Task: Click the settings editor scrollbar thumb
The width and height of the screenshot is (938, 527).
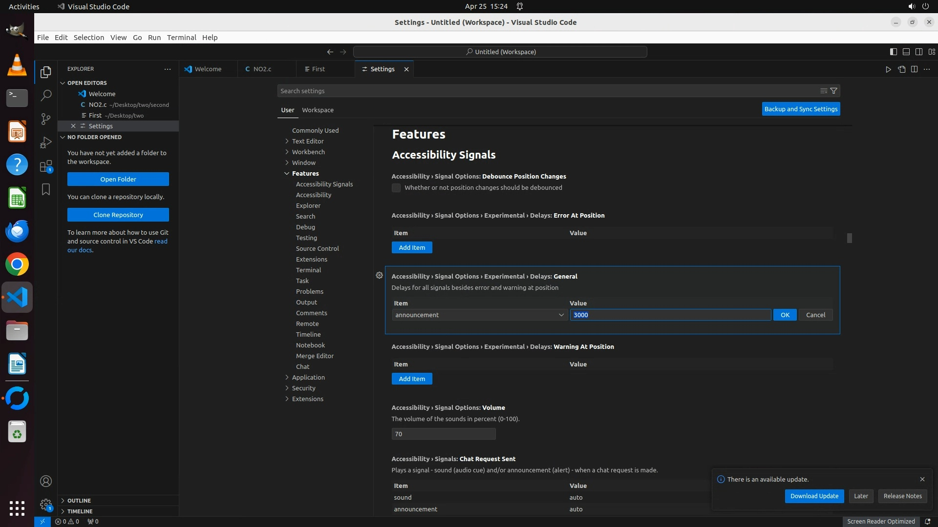Action: point(850,238)
